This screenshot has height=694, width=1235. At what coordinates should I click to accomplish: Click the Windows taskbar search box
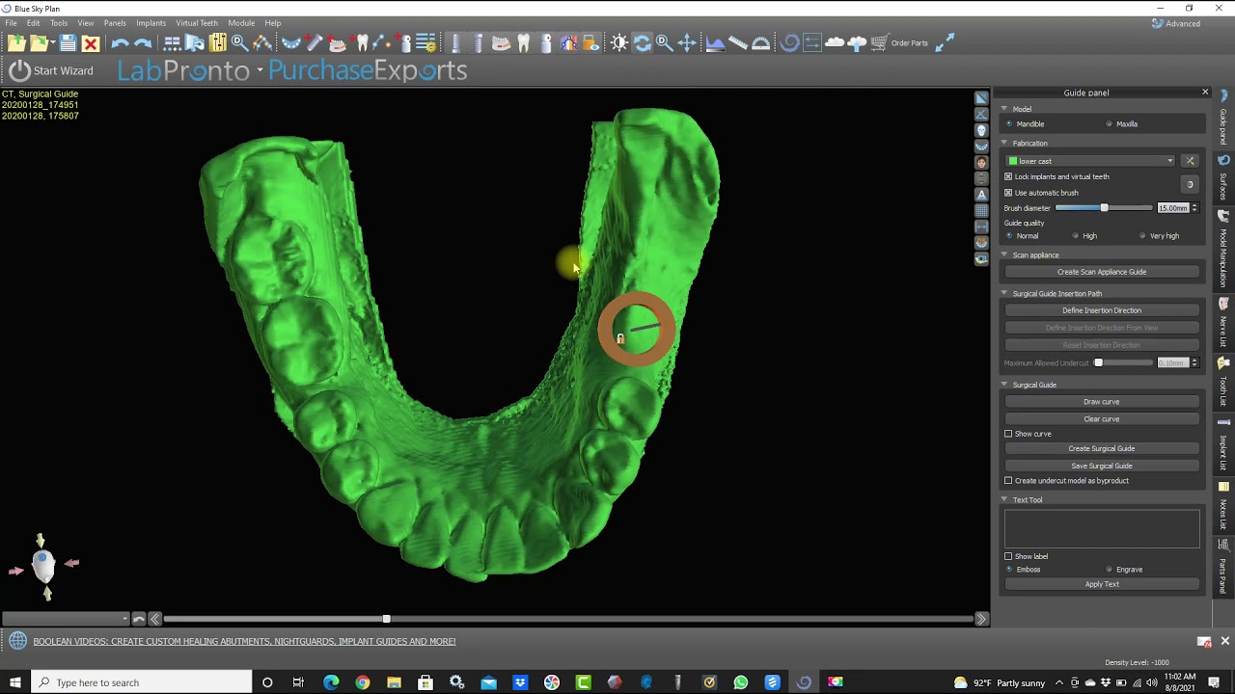click(x=142, y=682)
